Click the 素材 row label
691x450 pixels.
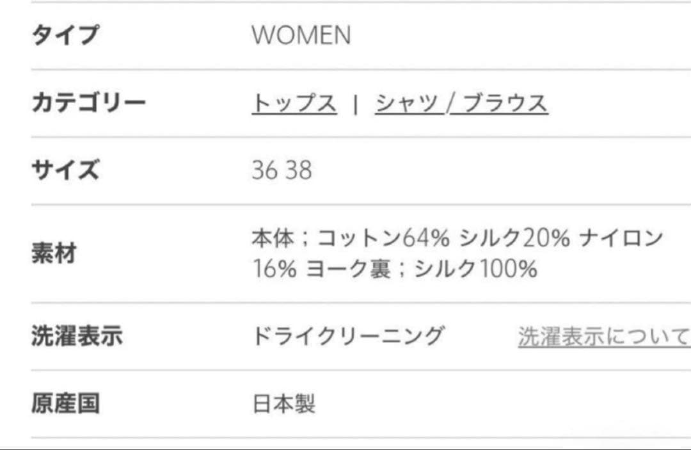[54, 253]
